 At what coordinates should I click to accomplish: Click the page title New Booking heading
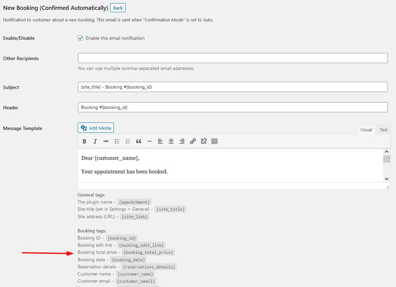(x=55, y=8)
